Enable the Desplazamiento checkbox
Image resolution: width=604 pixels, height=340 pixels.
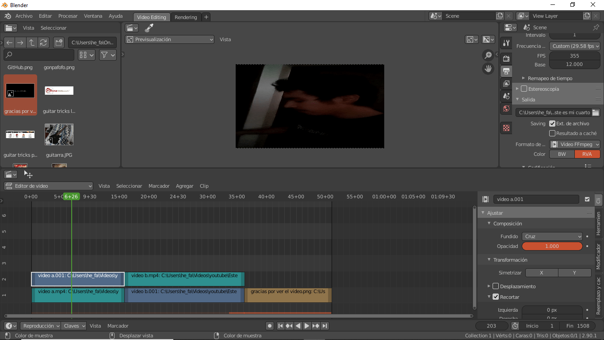point(496,286)
